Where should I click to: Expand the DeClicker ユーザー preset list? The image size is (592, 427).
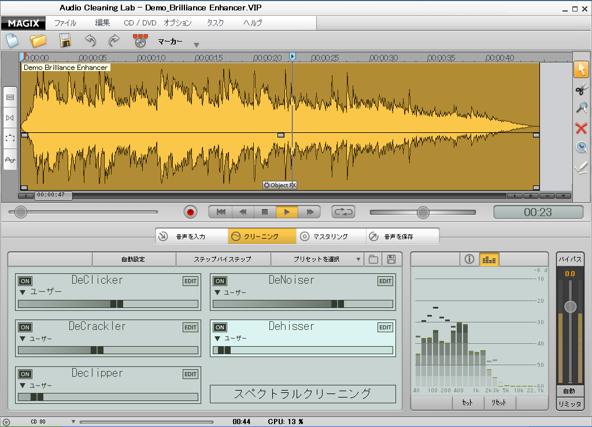[x=23, y=292]
